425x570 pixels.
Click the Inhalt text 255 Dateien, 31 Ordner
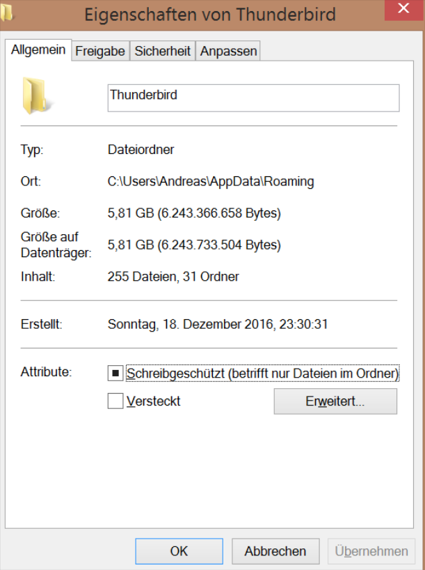(173, 277)
